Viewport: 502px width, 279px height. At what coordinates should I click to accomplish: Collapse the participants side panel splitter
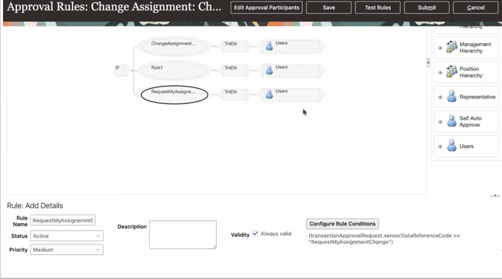(428, 62)
